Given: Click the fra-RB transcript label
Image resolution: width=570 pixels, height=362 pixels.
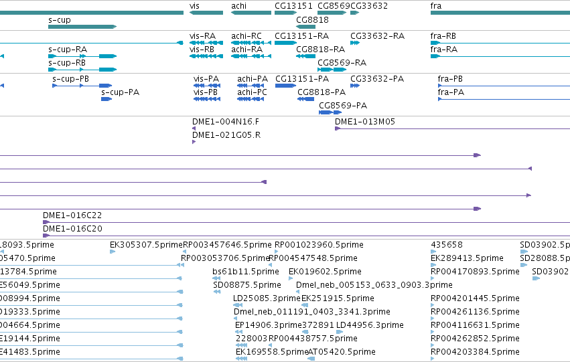Looking at the screenshot, I should pos(443,36).
